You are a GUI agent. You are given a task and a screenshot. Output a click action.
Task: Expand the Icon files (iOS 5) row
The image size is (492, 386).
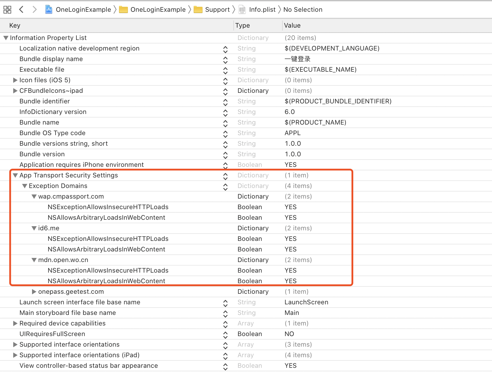tap(15, 80)
